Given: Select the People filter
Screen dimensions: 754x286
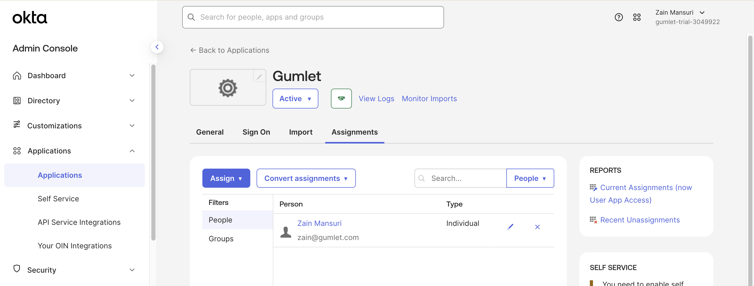Looking at the screenshot, I should 237,220.
